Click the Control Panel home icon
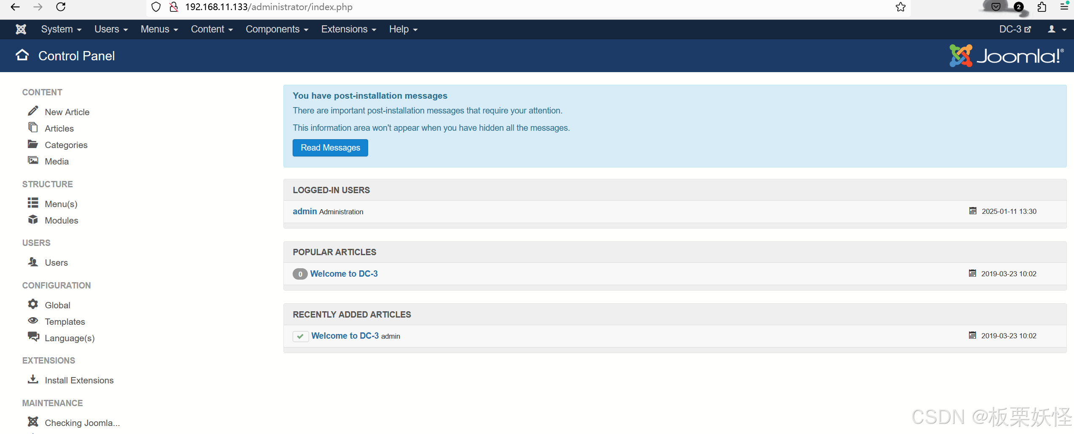Image resolution: width=1074 pixels, height=434 pixels. 22,55
